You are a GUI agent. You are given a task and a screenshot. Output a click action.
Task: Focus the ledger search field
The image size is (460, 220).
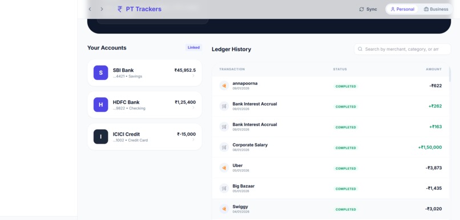tap(402, 49)
